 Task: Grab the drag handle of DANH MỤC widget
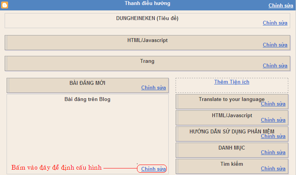[x=177, y=150]
